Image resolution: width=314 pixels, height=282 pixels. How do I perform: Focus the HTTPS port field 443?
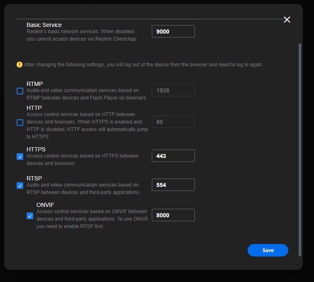point(173,156)
